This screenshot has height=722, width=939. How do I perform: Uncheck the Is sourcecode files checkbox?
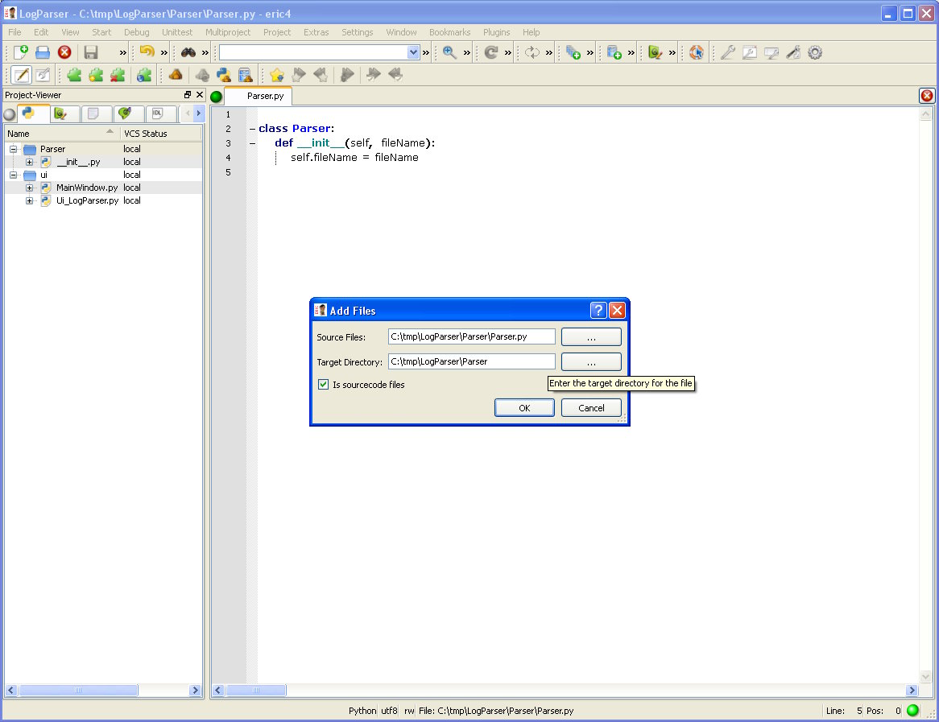coord(324,385)
